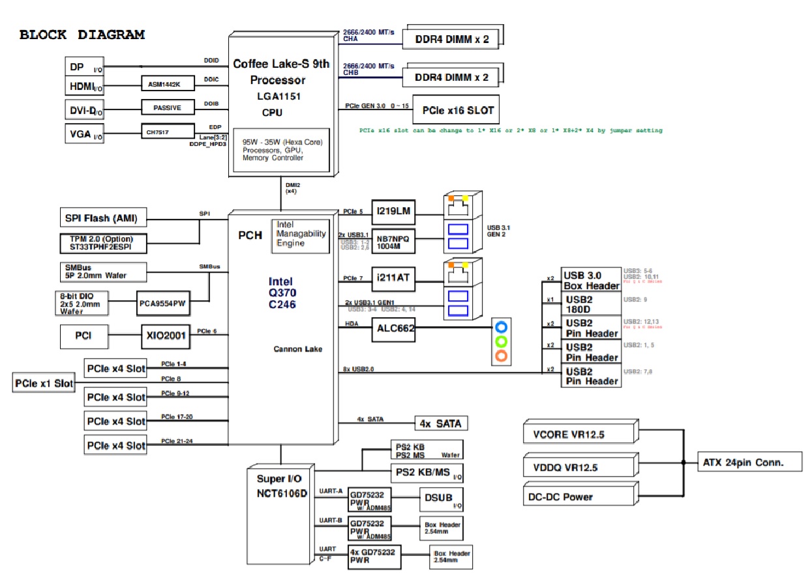
Task: Click the PS2 KB/MS I/O block
Action: pyautogui.click(x=428, y=472)
